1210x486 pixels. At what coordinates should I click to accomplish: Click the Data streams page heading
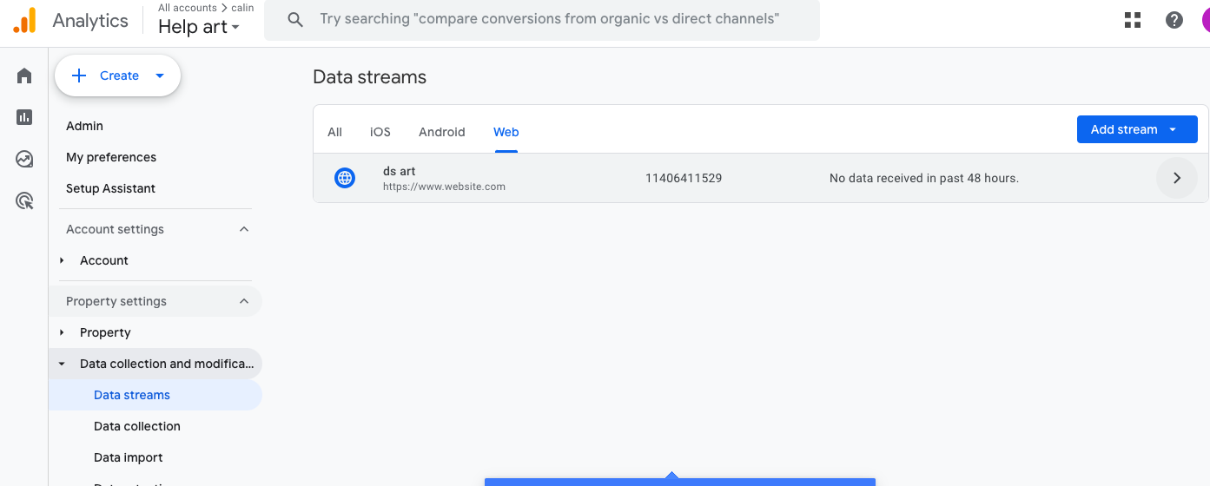click(x=370, y=76)
